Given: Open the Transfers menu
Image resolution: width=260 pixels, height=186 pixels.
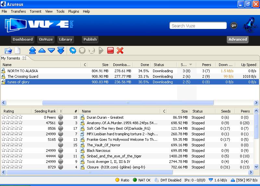Looking at the screenshot, I should click(18, 11).
